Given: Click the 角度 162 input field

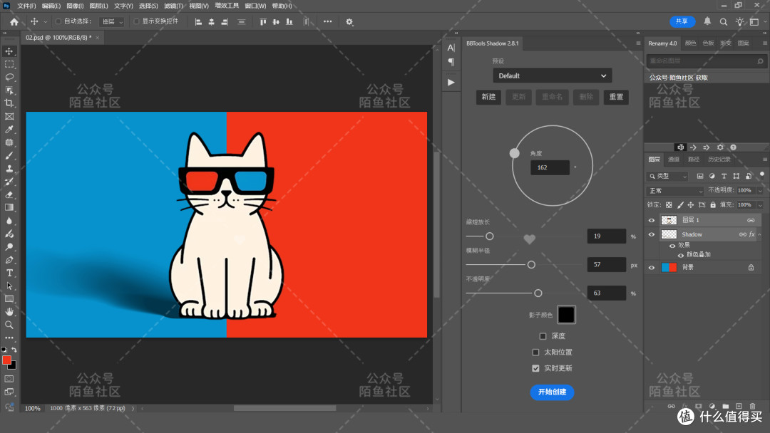Looking at the screenshot, I should pos(550,167).
